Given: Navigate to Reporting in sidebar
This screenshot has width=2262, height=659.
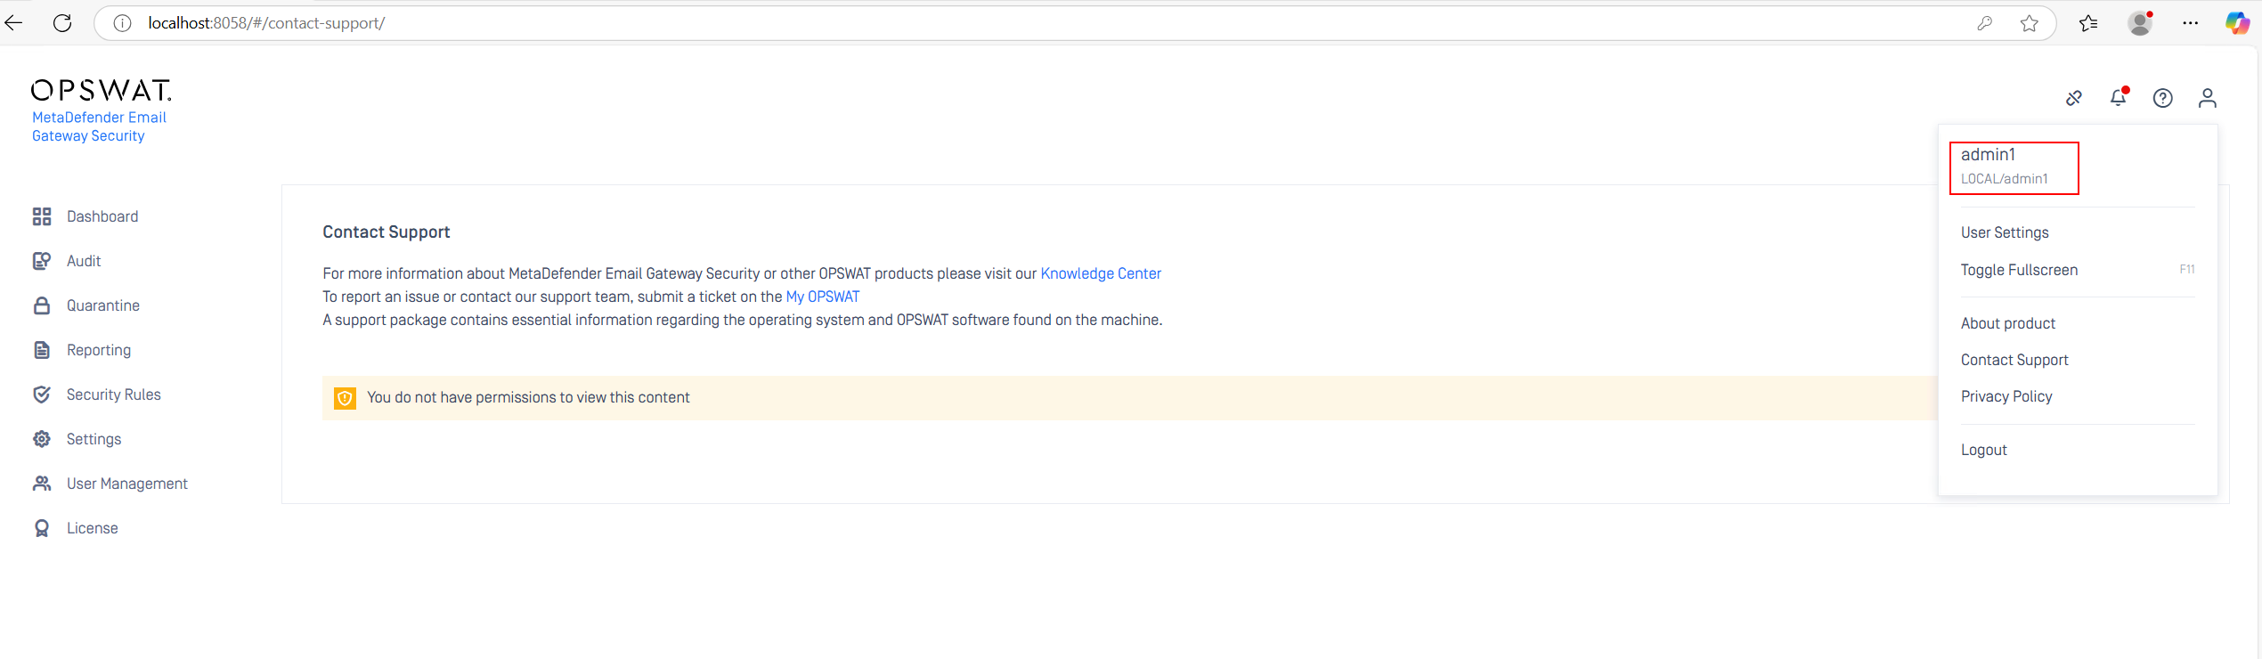Looking at the screenshot, I should 99,350.
